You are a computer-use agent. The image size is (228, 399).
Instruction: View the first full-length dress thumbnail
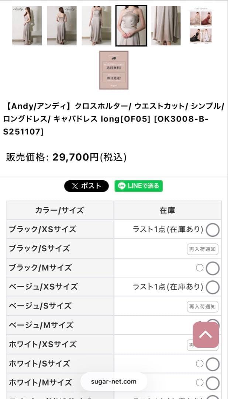26,25
